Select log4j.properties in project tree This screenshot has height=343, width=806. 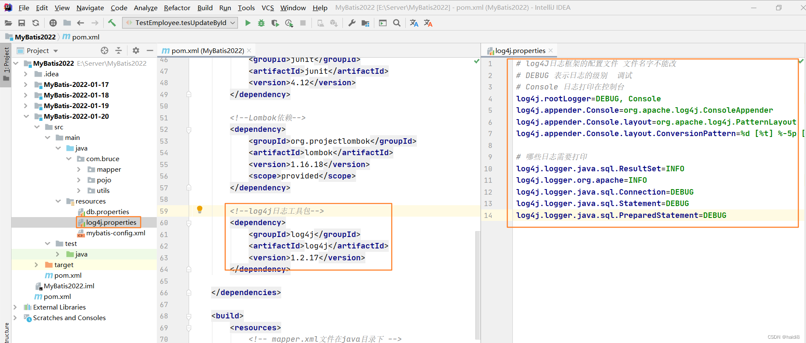tap(111, 222)
